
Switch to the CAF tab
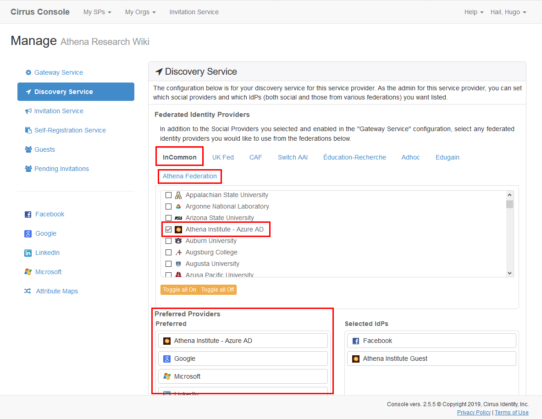point(256,157)
